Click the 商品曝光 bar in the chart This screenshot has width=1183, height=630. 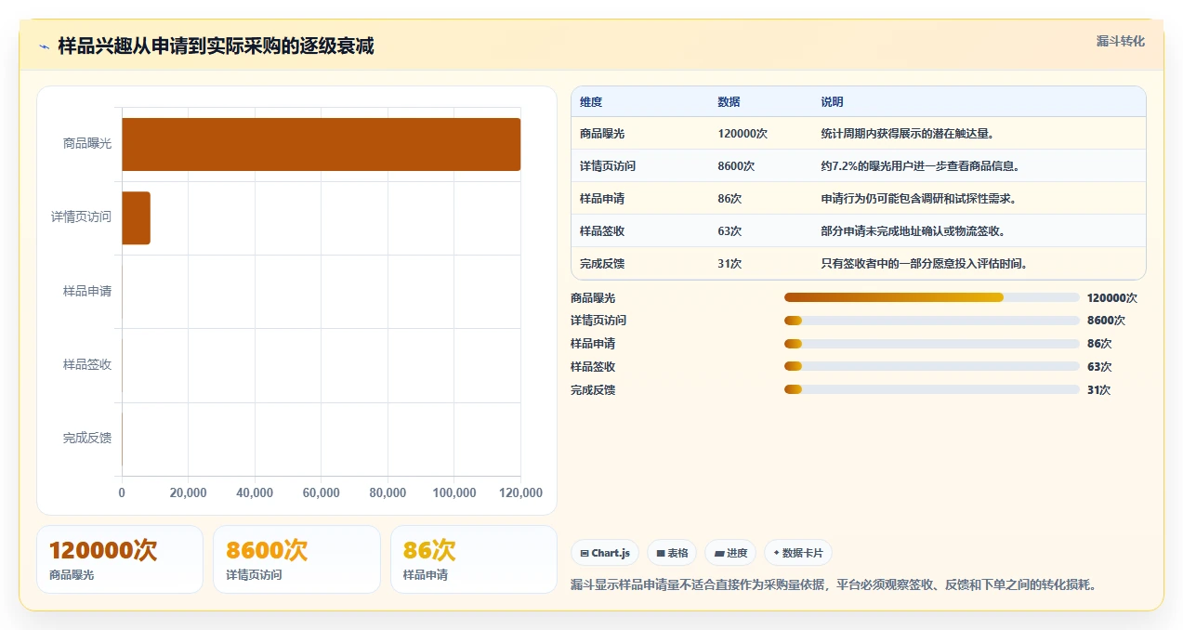(321, 144)
